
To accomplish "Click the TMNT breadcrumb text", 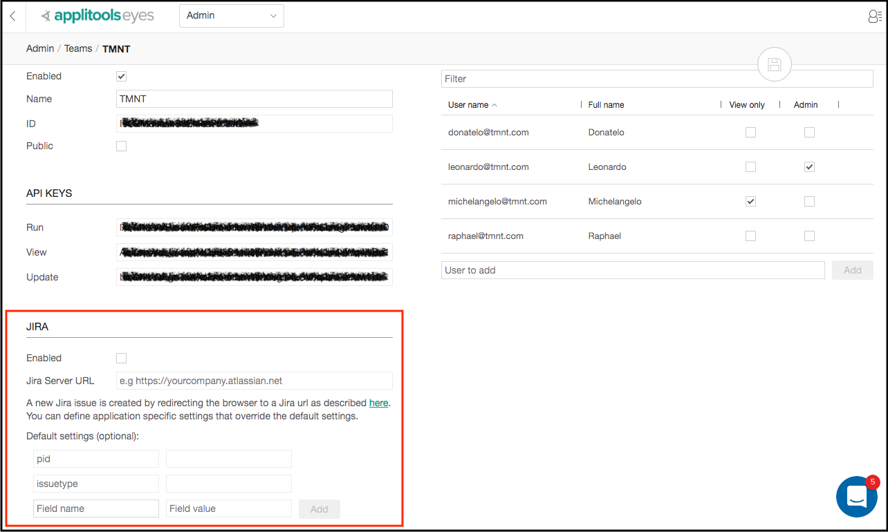I will pos(116,49).
